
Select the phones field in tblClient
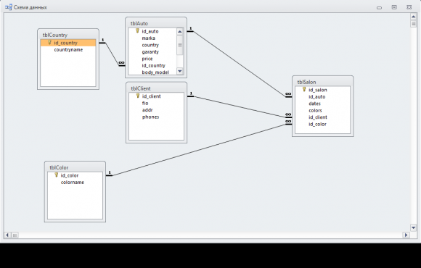(x=156, y=117)
